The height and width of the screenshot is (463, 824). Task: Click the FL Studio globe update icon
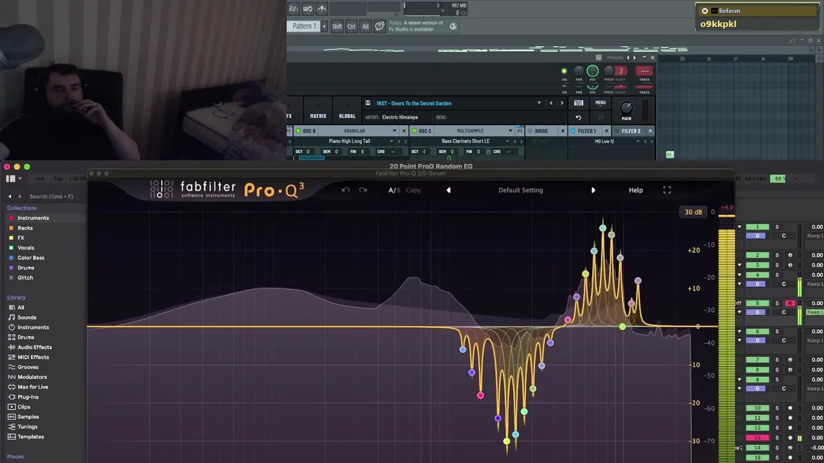pyautogui.click(x=453, y=26)
